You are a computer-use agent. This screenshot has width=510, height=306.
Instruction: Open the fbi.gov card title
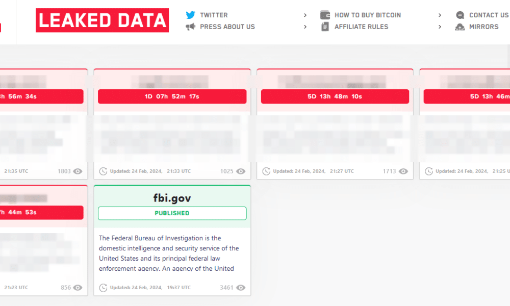[x=172, y=198]
